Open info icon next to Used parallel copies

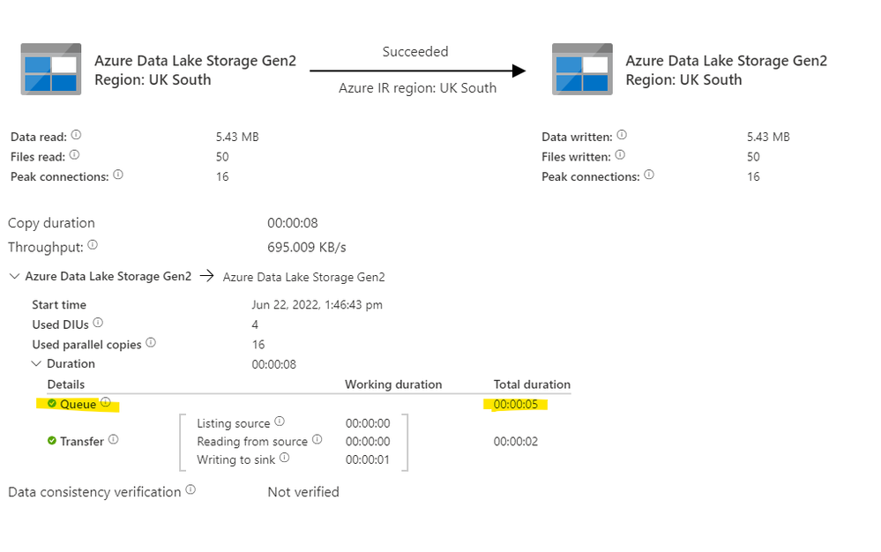tap(151, 342)
